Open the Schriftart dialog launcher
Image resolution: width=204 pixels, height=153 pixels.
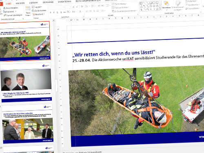pos(83,16)
